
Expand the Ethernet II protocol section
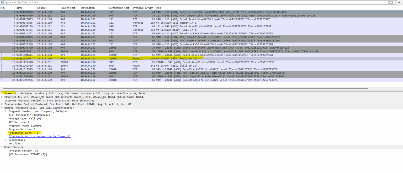pos(2,97)
